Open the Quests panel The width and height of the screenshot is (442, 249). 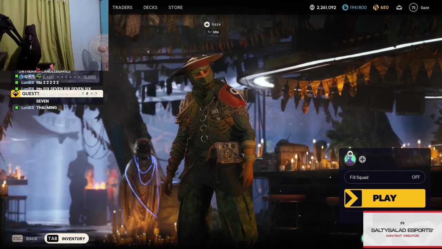57,94
